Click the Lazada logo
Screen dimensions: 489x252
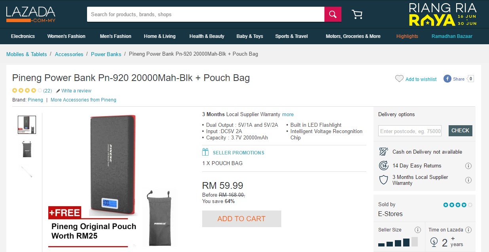point(30,14)
